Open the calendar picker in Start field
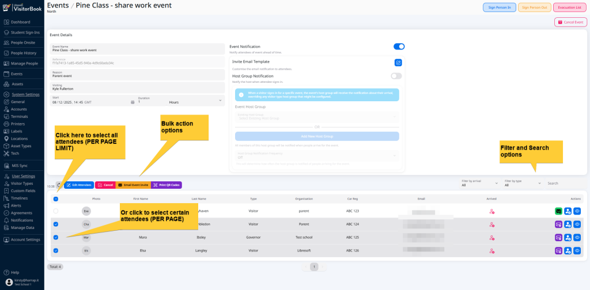The width and height of the screenshot is (590, 290). coord(133,102)
